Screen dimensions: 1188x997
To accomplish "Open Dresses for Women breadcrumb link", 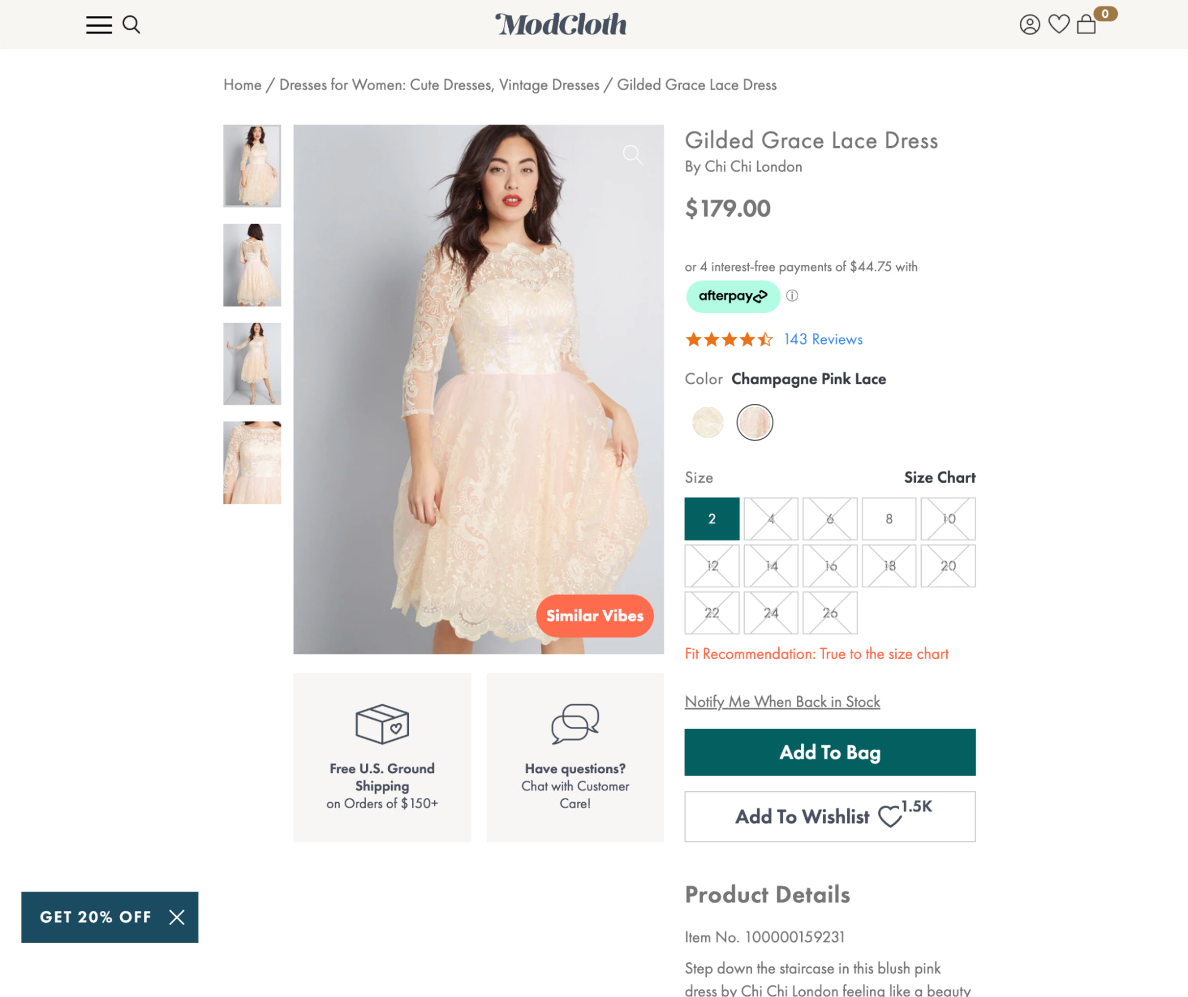I will click(x=439, y=85).
